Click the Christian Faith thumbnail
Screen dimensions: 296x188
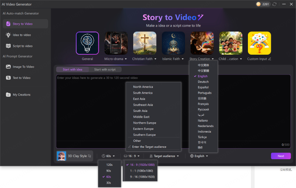pyautogui.click(x=145, y=43)
